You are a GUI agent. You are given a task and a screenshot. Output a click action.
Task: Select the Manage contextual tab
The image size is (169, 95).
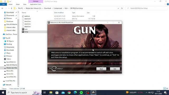(36, 1)
